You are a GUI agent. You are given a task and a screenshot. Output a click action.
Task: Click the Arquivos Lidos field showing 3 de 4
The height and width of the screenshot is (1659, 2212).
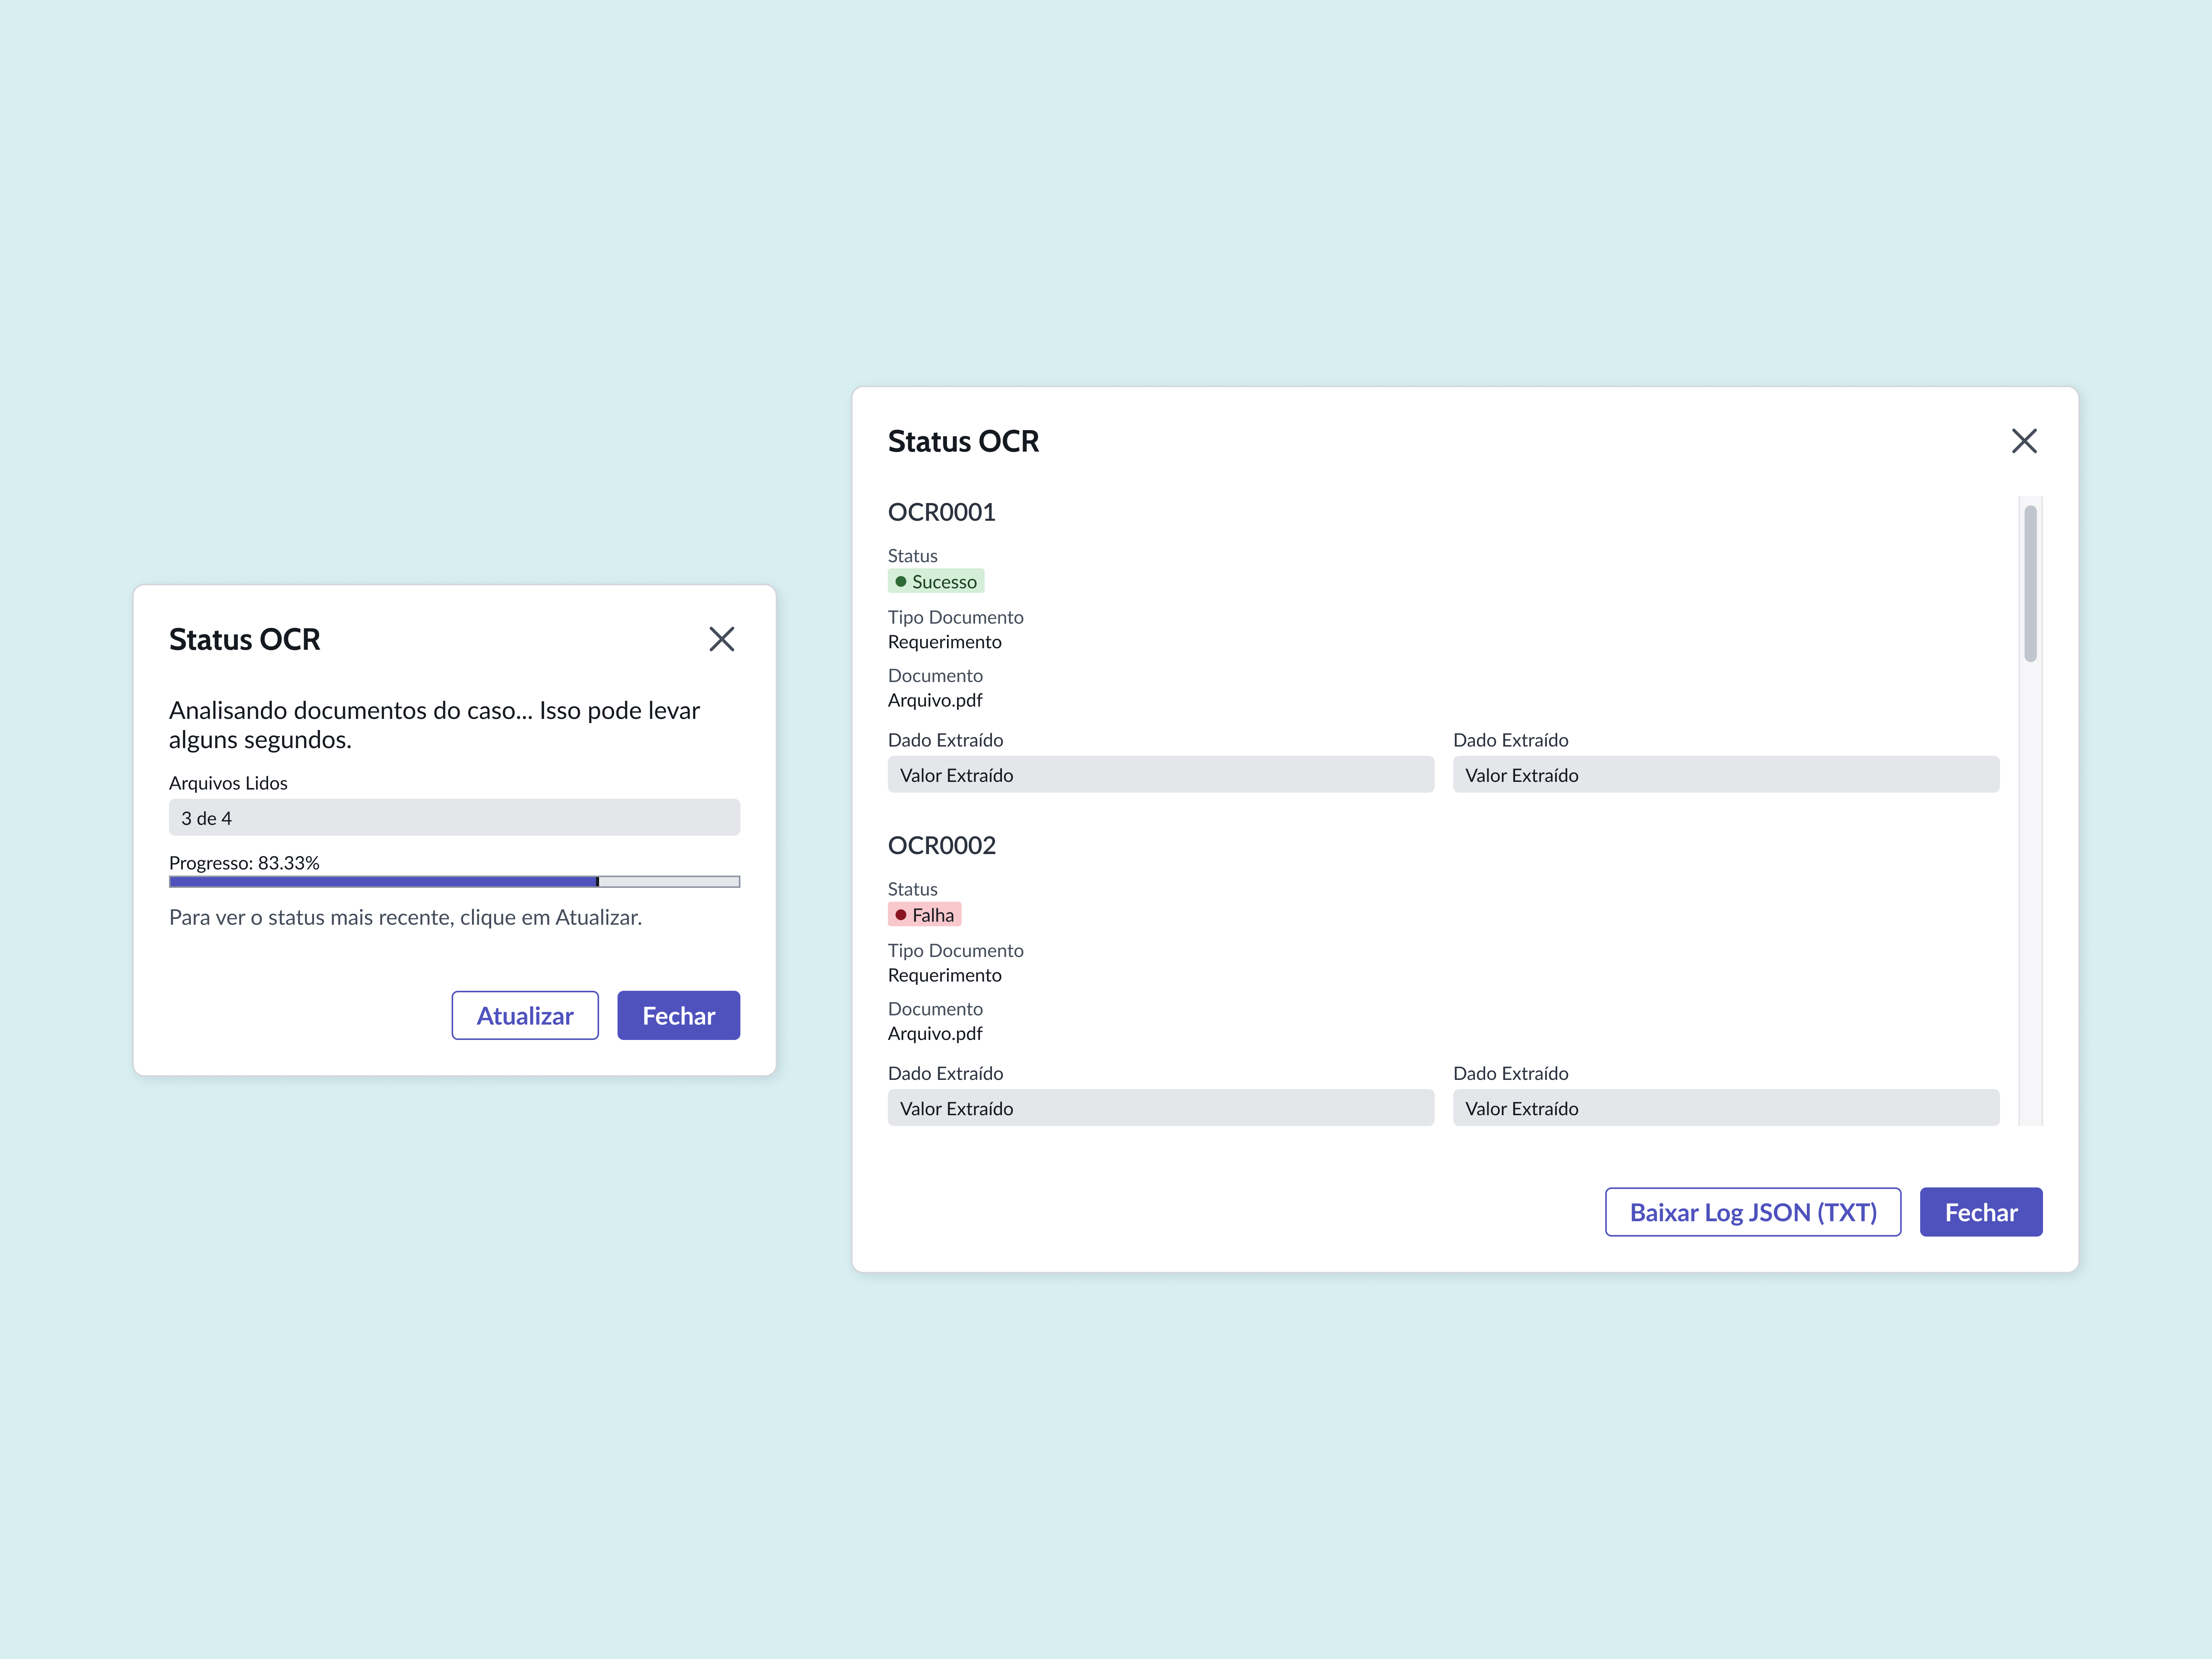[454, 817]
